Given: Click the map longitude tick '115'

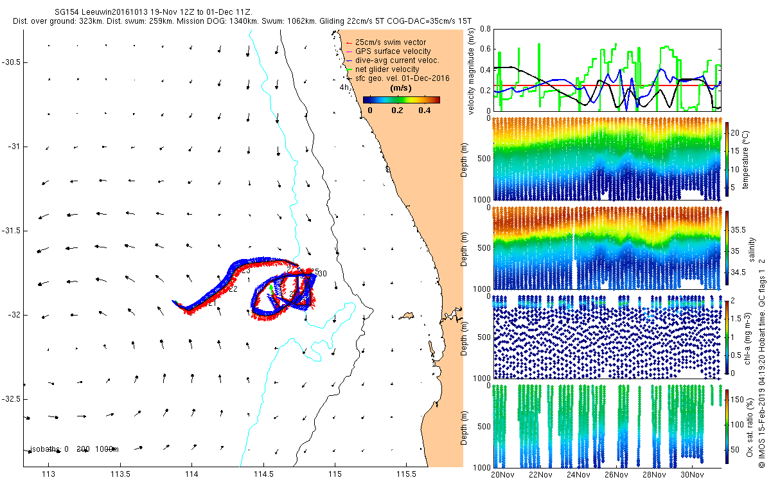Looking at the screenshot, I should (x=335, y=475).
